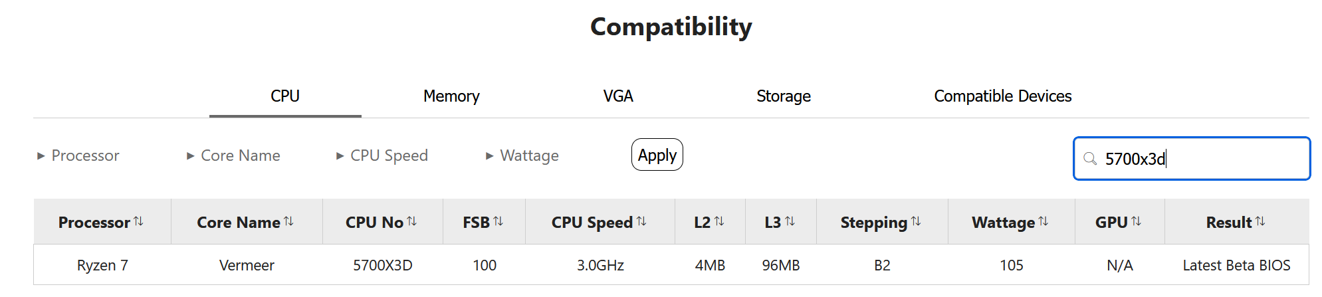Sort by CPU No arrows icon
This screenshot has height=297, width=1322.
click(x=411, y=221)
